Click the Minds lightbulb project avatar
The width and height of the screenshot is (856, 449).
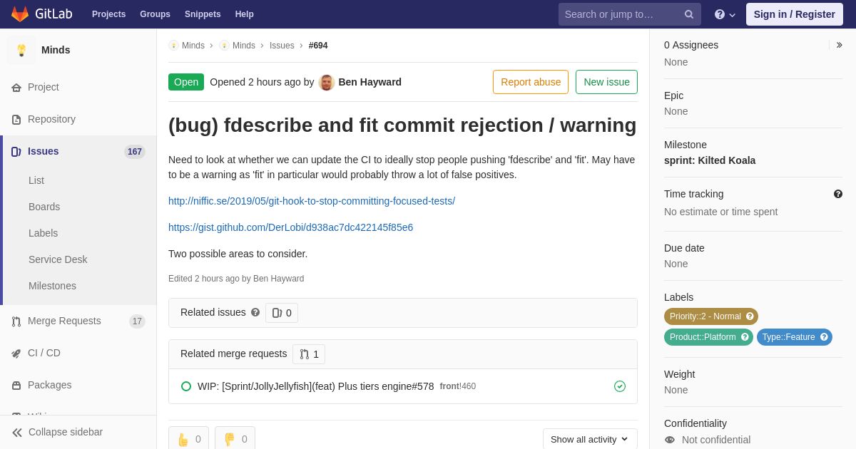click(x=21, y=50)
